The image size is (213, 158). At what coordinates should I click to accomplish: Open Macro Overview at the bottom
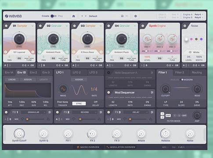click(88, 147)
